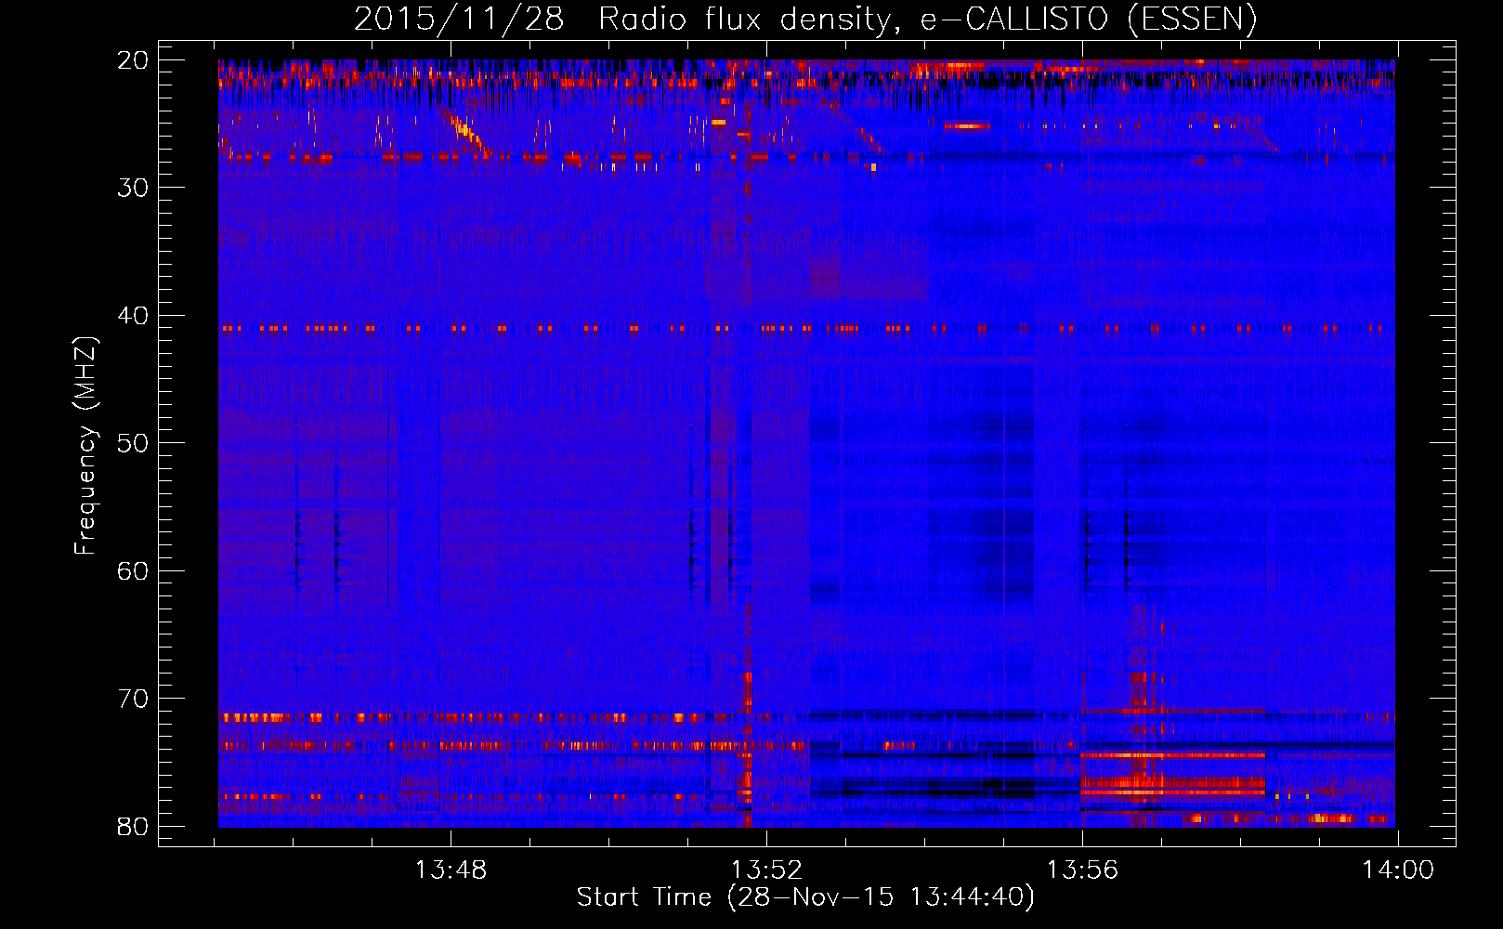The image size is (1503, 929).
Task: Select the 13:56 time tick label
Action: 1082,870
